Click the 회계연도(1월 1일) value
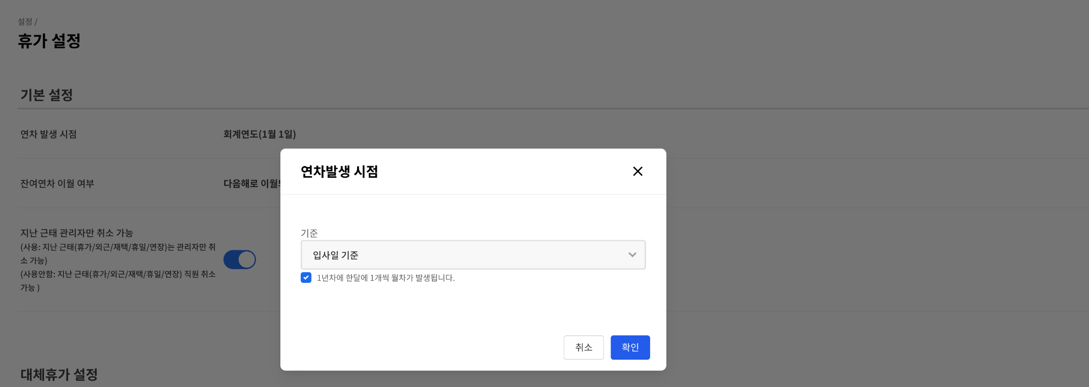The image size is (1089, 387). (x=260, y=134)
